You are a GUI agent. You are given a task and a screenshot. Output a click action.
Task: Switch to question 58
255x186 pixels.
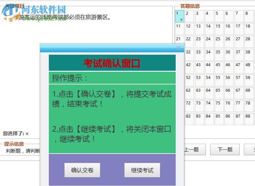tap(249, 81)
